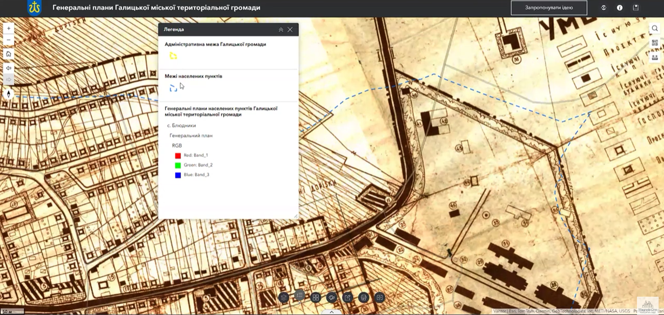Image resolution: width=664 pixels, height=315 pixels.
Task: Close the Легенда panel
Action: 290,30
